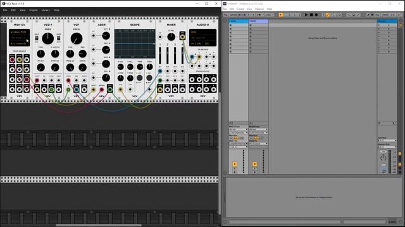Image resolution: width=405 pixels, height=227 pixels.
Task: Click Mixer channel 1 fader
Action: point(160,56)
